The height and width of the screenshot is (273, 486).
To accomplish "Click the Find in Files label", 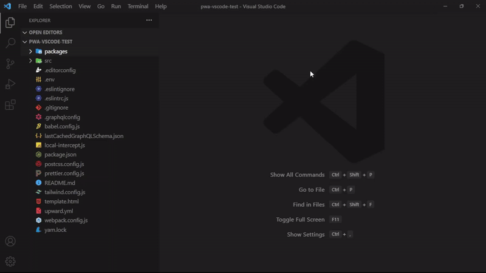I will 309,204.
